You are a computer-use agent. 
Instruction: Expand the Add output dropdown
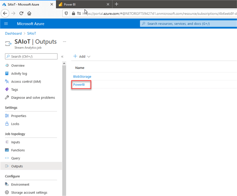point(82,57)
